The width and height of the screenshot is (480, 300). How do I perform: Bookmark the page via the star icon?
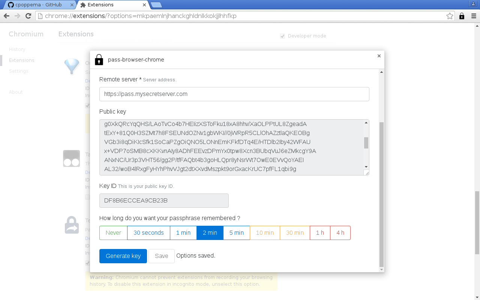[x=449, y=16]
